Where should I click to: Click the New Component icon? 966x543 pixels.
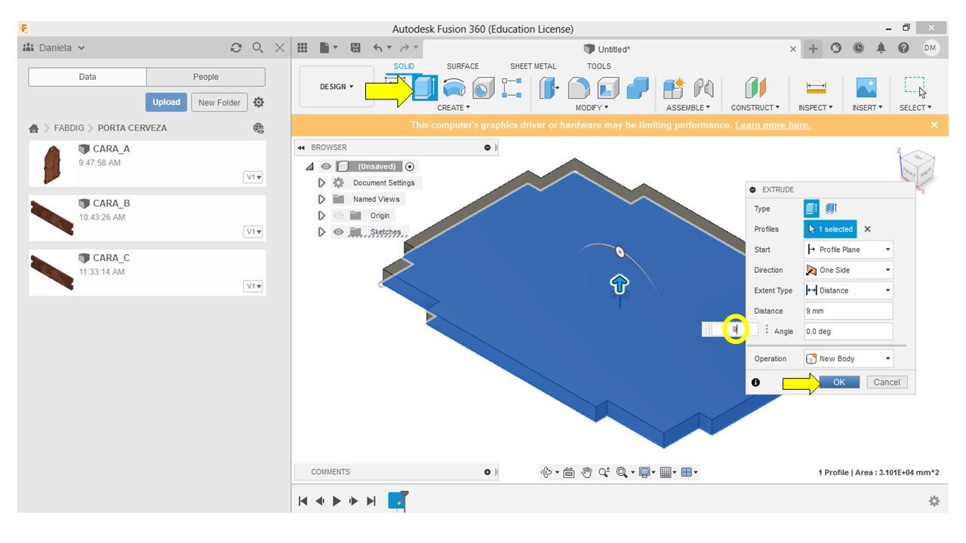673,88
